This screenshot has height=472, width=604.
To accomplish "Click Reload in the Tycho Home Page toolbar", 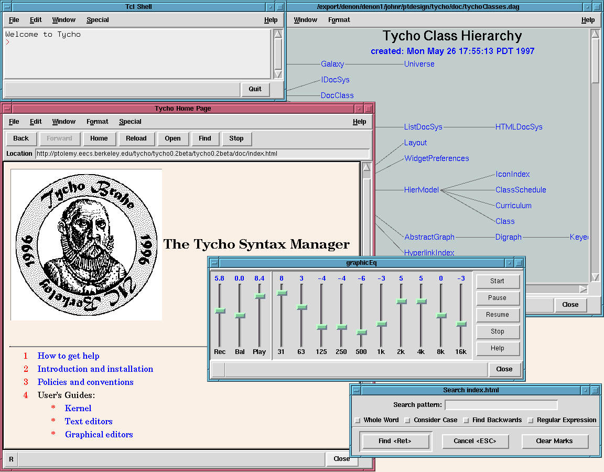I will click(136, 138).
